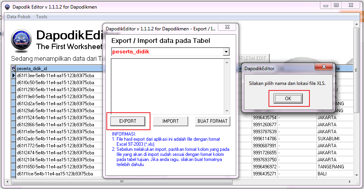This screenshot has height=189, width=364.
Task: Click the main window vertical scrollbar up arrow
Action: pos(356,24)
